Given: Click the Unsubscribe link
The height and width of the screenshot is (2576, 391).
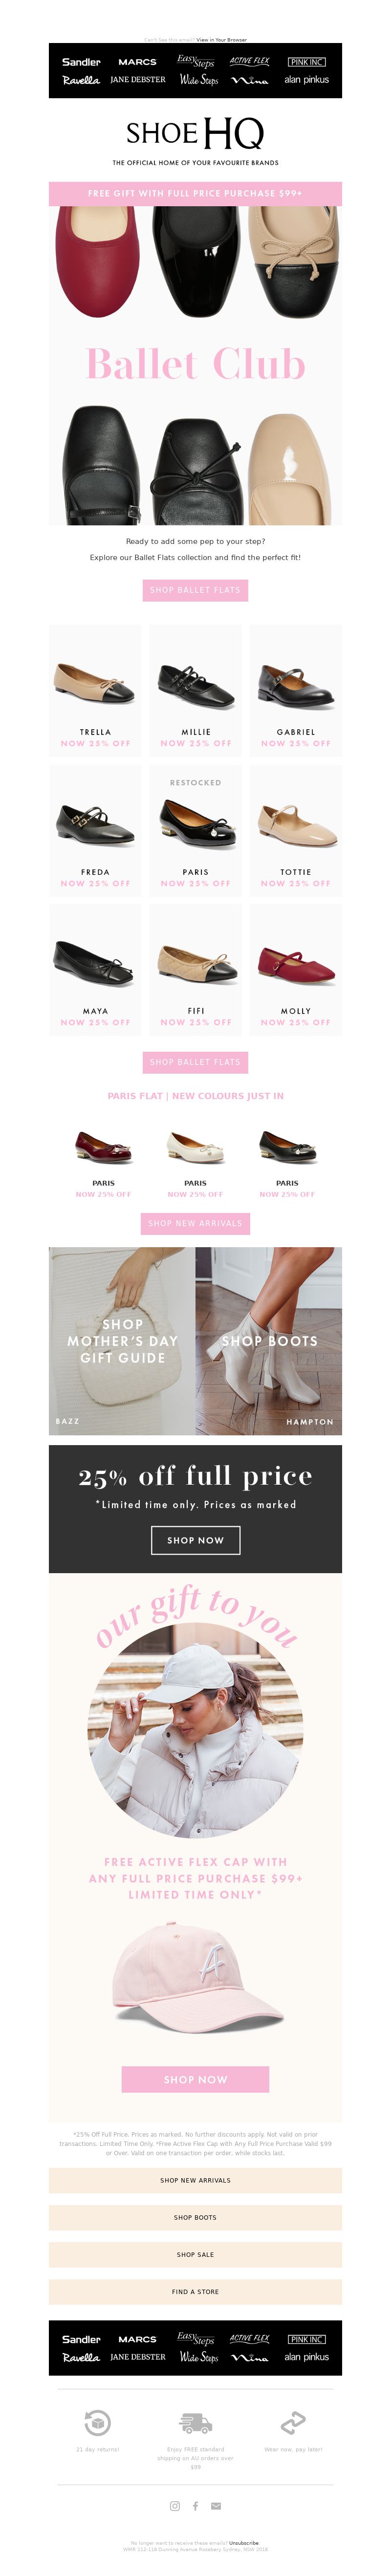Looking at the screenshot, I should (244, 2542).
